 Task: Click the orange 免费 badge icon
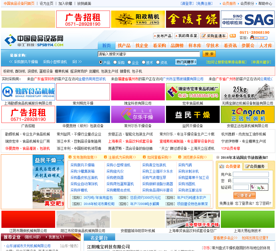[232, 36]
